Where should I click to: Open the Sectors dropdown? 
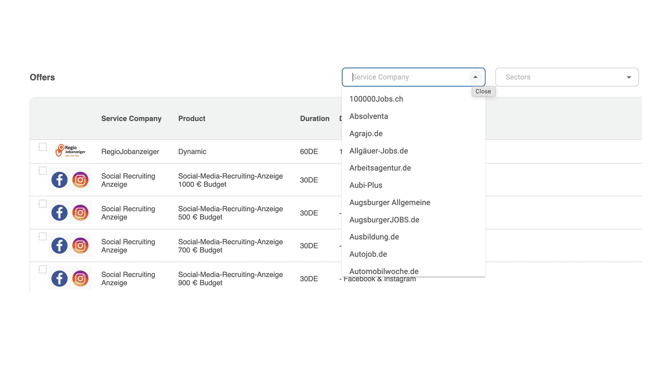click(x=567, y=77)
